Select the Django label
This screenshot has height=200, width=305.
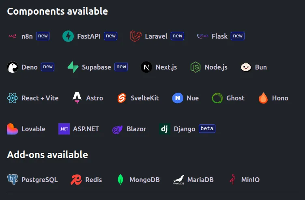click(x=185, y=129)
